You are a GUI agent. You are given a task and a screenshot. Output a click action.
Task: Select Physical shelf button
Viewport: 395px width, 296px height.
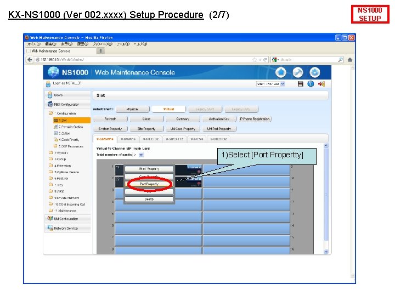point(133,109)
